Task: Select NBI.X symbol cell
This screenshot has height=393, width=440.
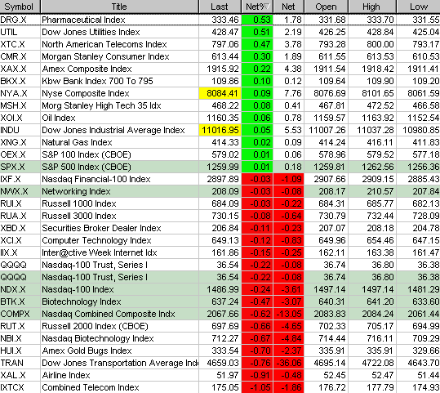Action: (20, 338)
